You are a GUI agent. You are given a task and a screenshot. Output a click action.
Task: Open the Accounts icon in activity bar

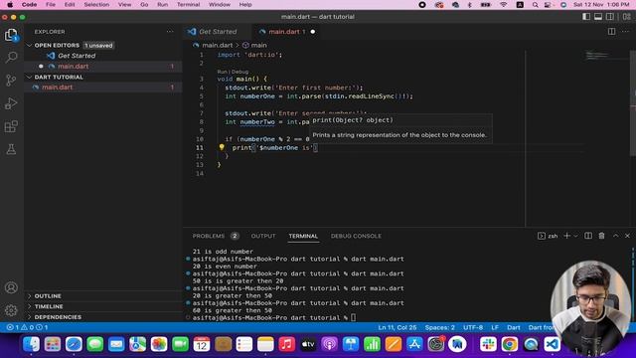point(11,287)
